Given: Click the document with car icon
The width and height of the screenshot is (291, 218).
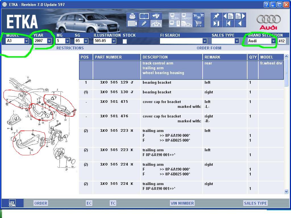Looking at the screenshot, I should click(186, 24).
